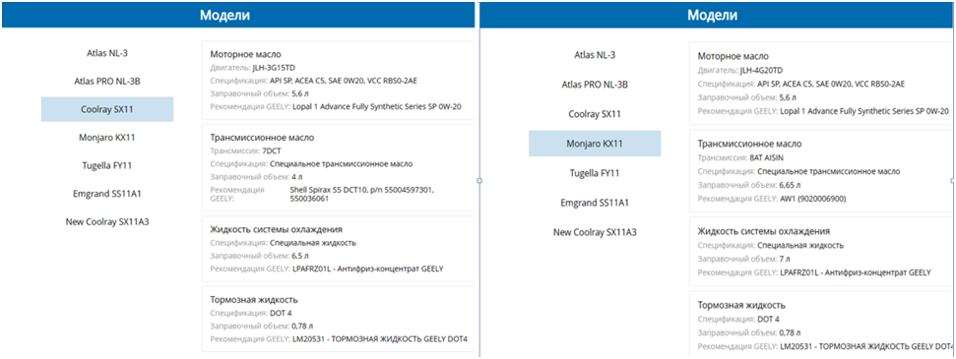Viewport: 956px width, 359px height.
Task: Click LPAFRZ01L antifreeze text in the left panel
Action: pyautogui.click(x=367, y=269)
